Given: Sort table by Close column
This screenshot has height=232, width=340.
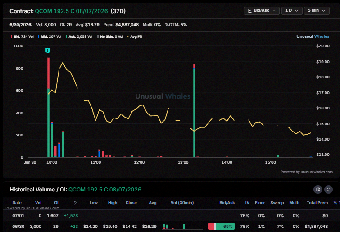Looking at the screenshot, I should coord(131,203).
